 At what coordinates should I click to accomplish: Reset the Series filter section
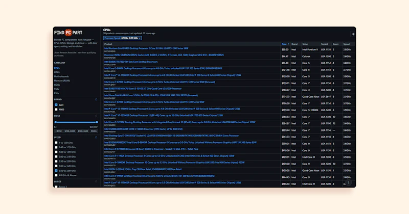pos(96,182)
